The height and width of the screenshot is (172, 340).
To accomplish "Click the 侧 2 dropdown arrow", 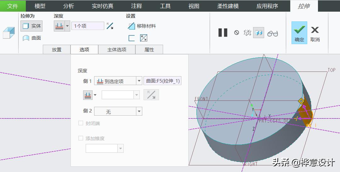I will (139, 112).
